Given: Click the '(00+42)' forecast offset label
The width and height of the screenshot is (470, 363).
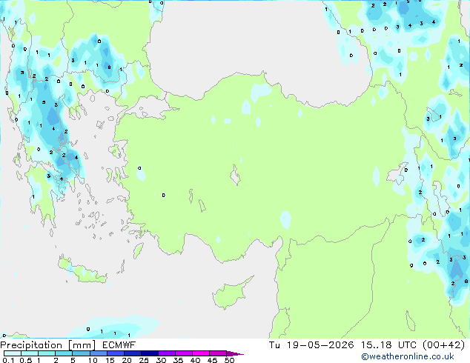Looking at the screenshot, I should tap(444, 345).
